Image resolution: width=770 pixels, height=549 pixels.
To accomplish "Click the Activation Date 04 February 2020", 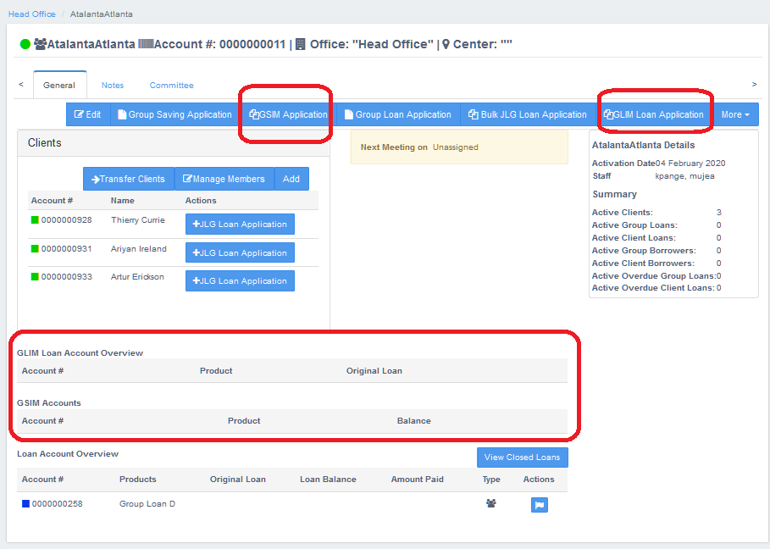I will point(658,163).
